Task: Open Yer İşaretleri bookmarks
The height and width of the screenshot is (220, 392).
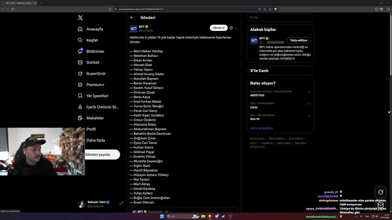Action: [93, 96]
